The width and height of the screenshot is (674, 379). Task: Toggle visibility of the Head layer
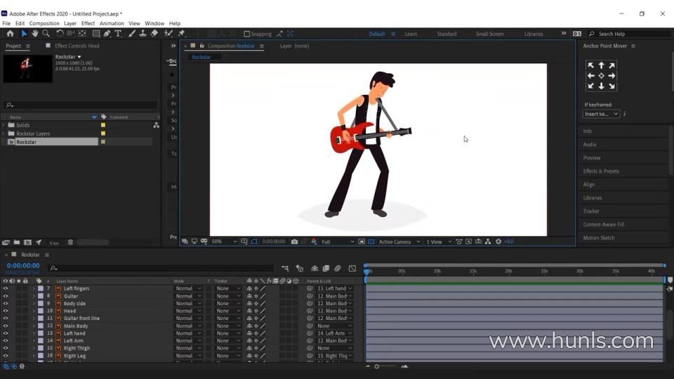coord(6,311)
